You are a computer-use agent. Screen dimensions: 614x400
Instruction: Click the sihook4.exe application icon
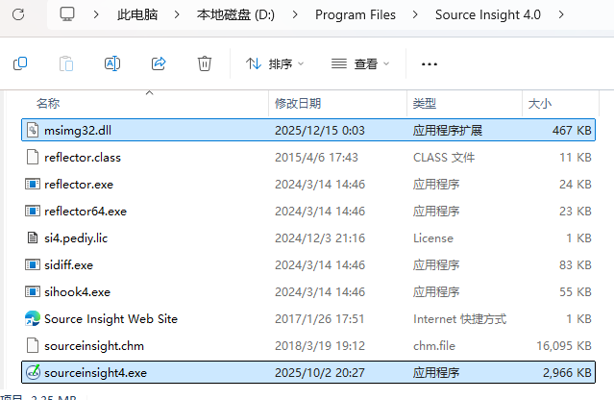pos(33,292)
